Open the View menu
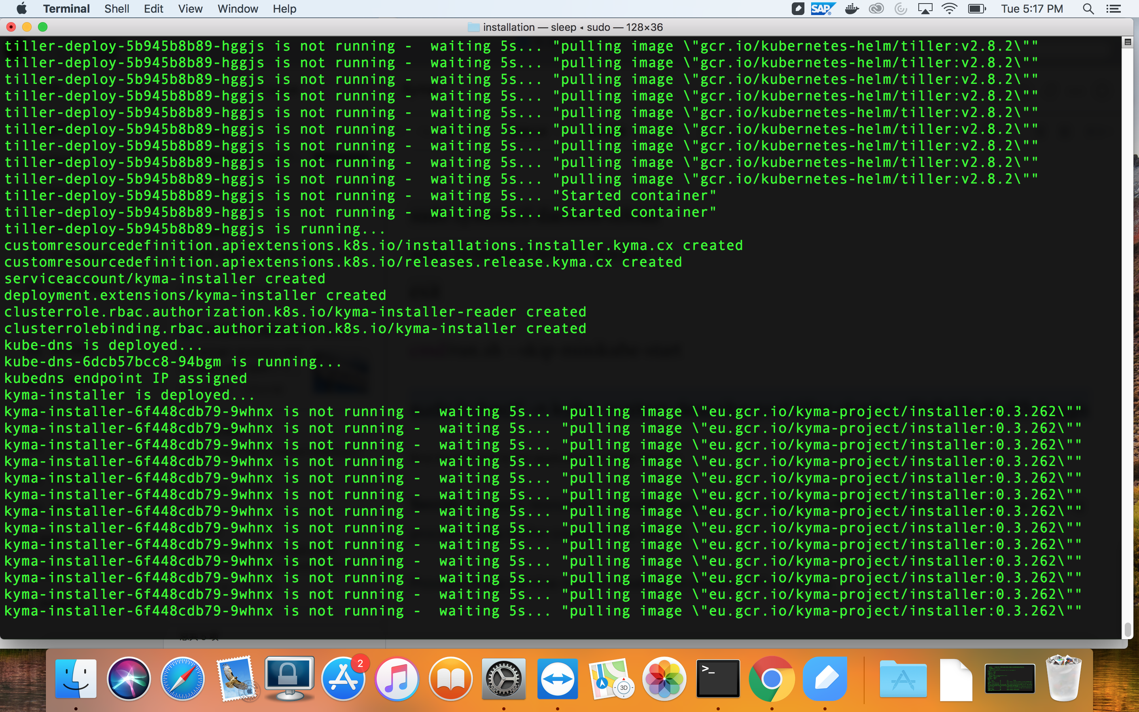1139x712 pixels. pos(190,8)
